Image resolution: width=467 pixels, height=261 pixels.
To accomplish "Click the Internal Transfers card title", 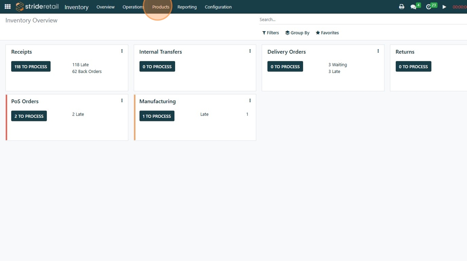I will point(161,52).
